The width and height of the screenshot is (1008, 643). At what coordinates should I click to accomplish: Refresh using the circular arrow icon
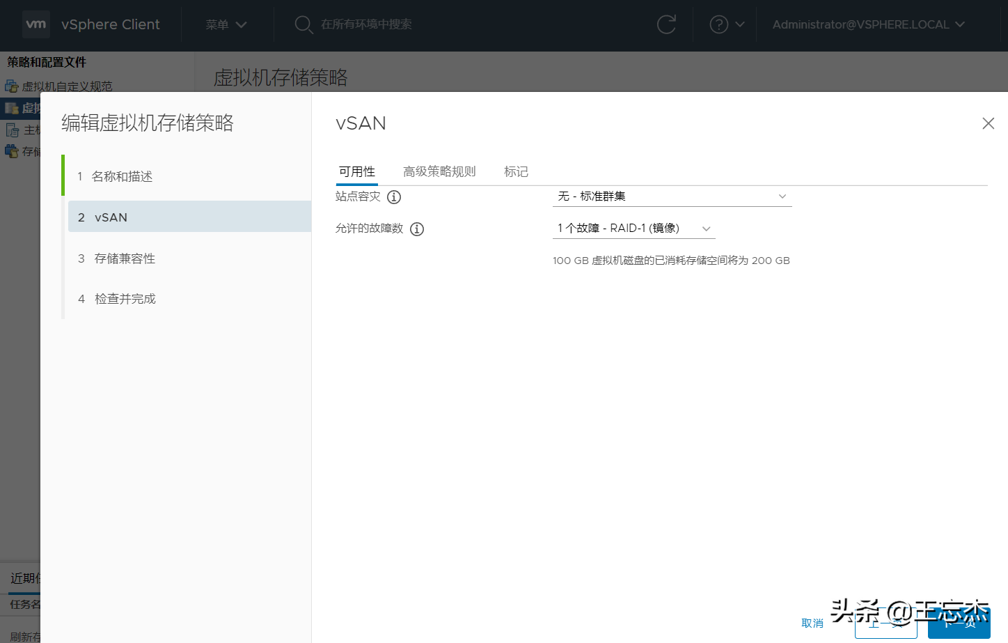point(666,24)
